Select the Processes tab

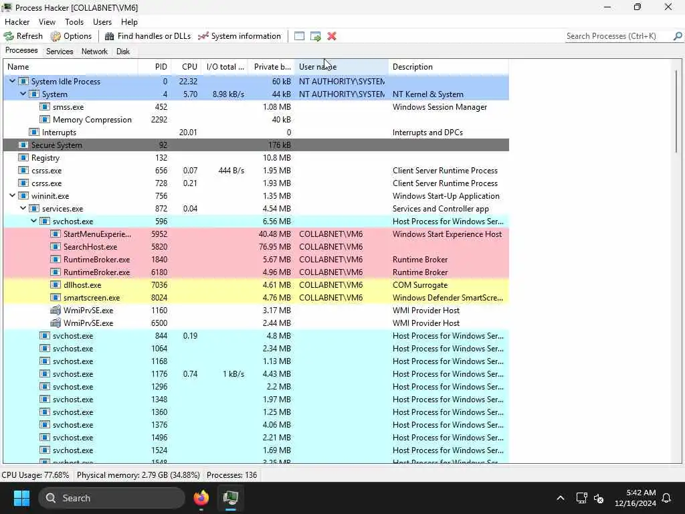click(x=21, y=51)
